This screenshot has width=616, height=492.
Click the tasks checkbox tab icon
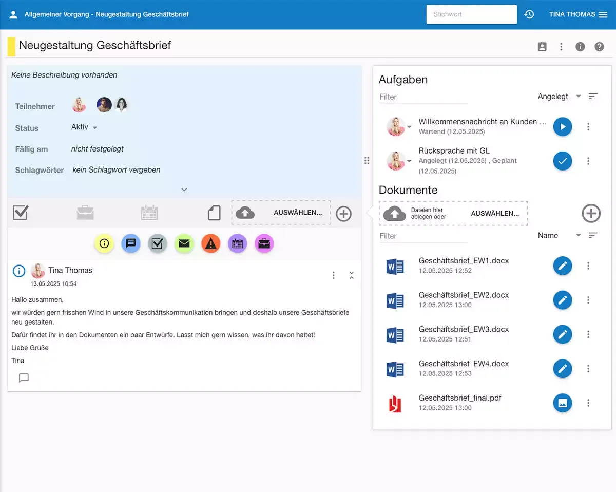click(21, 213)
